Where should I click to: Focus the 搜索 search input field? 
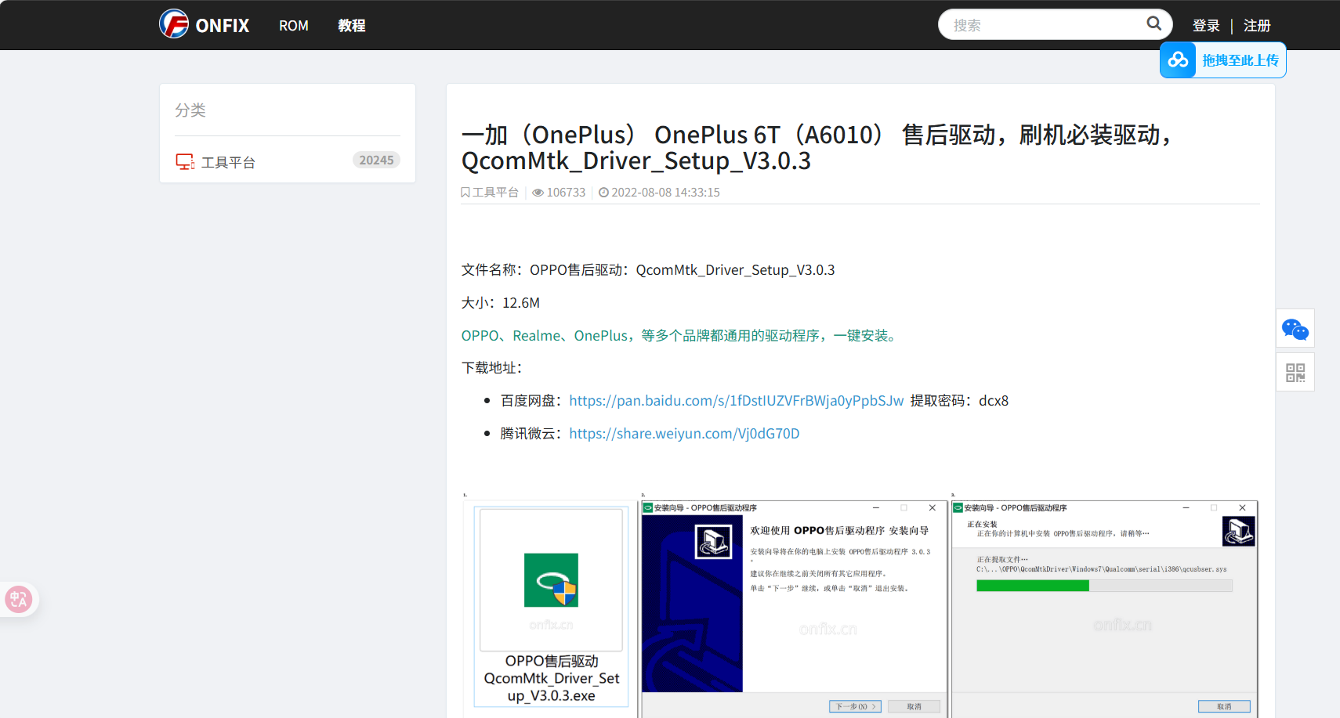point(1042,25)
